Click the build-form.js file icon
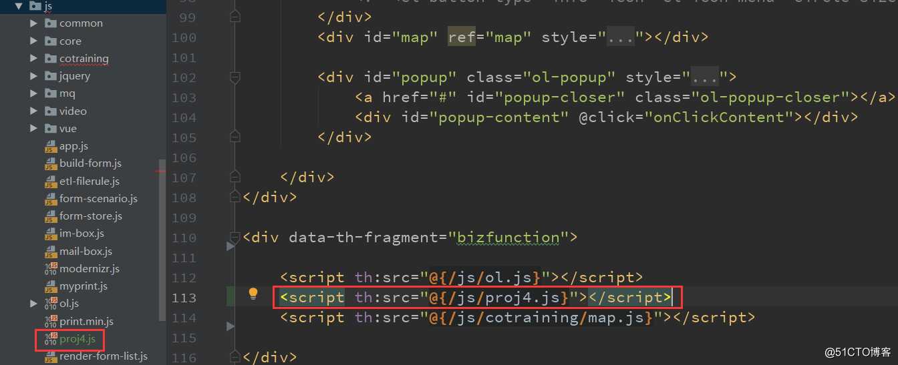This screenshot has height=365, width=898. pyautogui.click(x=51, y=163)
